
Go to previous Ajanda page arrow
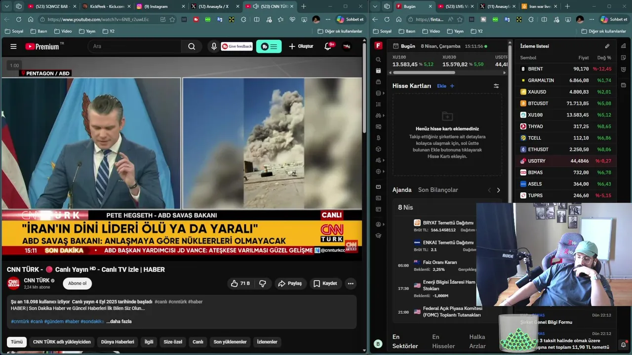[x=489, y=190]
